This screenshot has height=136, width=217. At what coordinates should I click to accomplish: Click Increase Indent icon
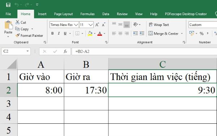pos(142,33)
